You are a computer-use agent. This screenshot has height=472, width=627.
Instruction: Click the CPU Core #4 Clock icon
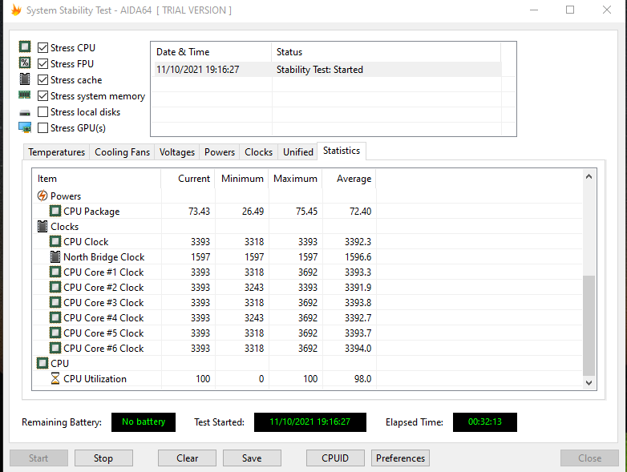tap(55, 317)
